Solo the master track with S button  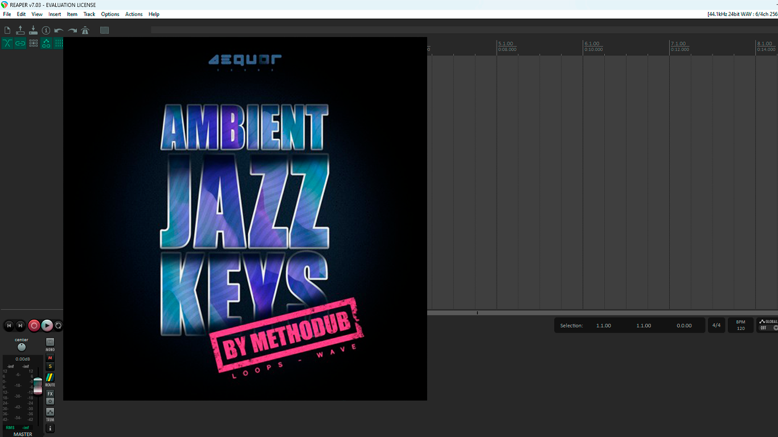coord(50,366)
